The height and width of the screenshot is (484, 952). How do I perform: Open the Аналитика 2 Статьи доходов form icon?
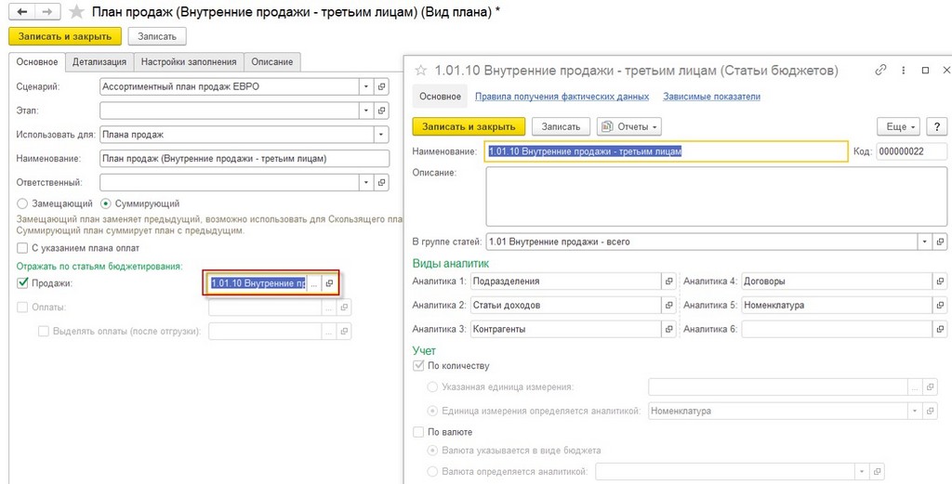point(669,305)
